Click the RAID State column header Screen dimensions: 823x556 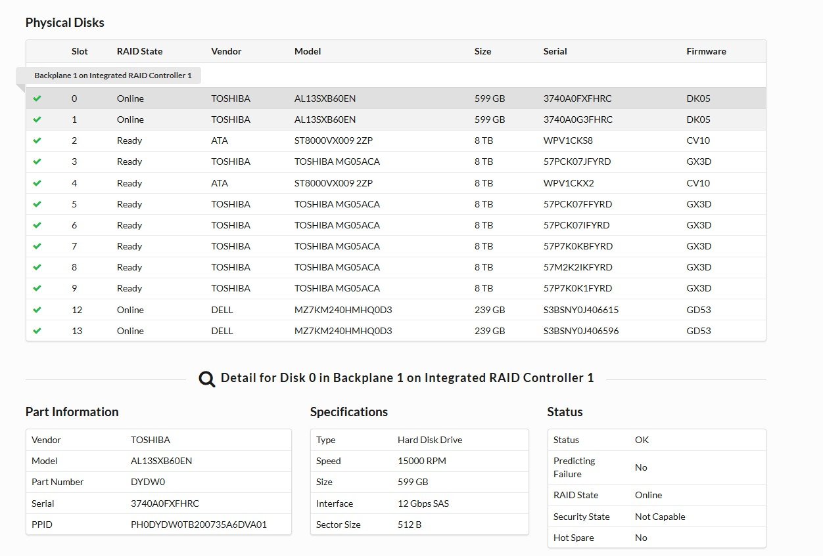(139, 51)
